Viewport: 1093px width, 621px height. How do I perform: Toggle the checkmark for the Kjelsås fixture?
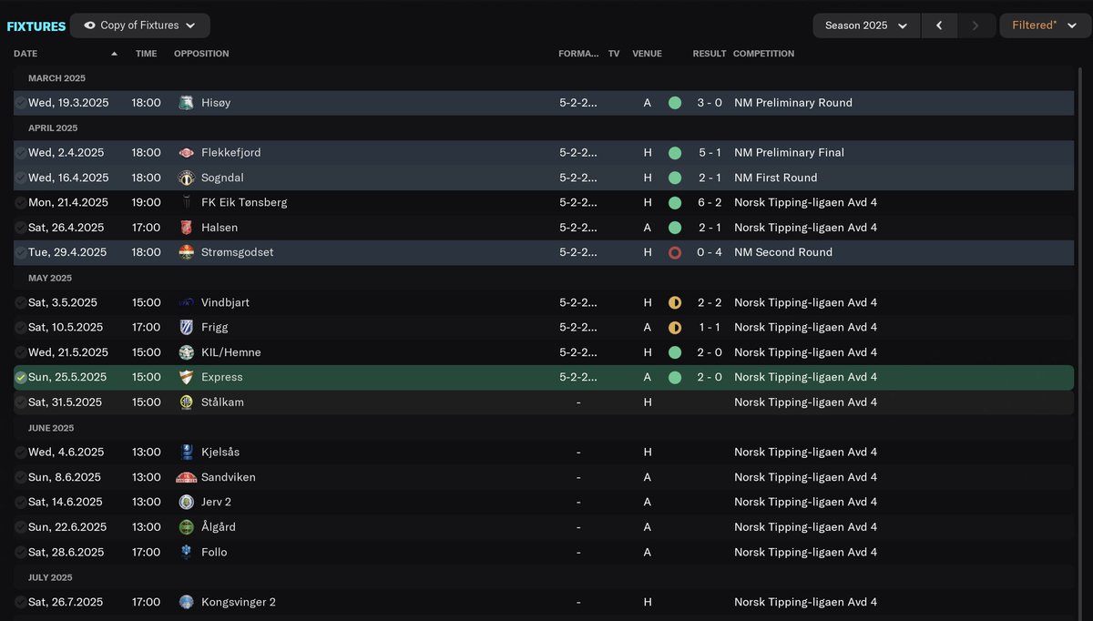(20, 452)
